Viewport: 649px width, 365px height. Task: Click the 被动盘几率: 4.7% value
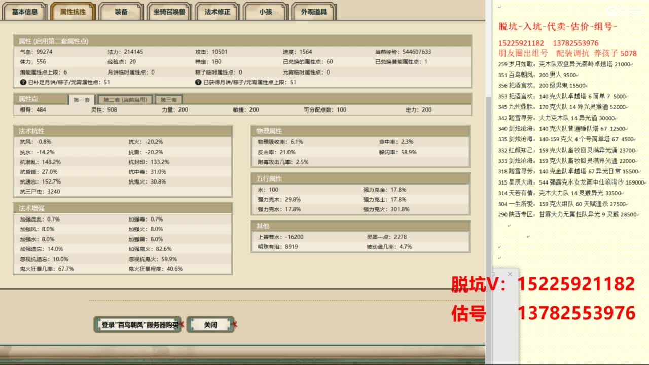(x=389, y=247)
